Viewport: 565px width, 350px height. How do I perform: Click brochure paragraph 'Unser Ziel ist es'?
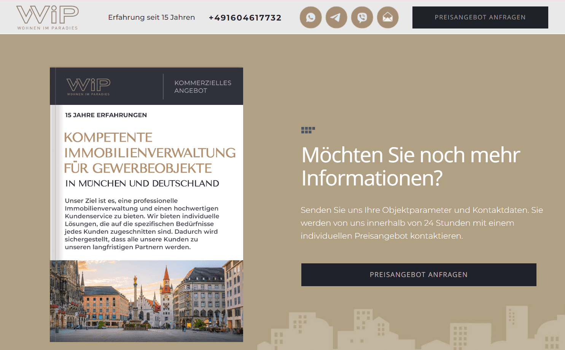coord(142,224)
